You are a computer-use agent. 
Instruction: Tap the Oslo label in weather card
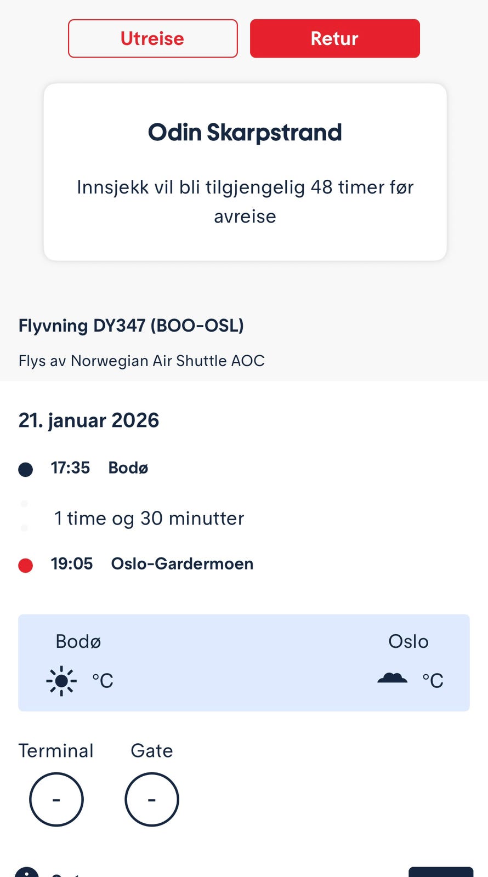(x=408, y=641)
